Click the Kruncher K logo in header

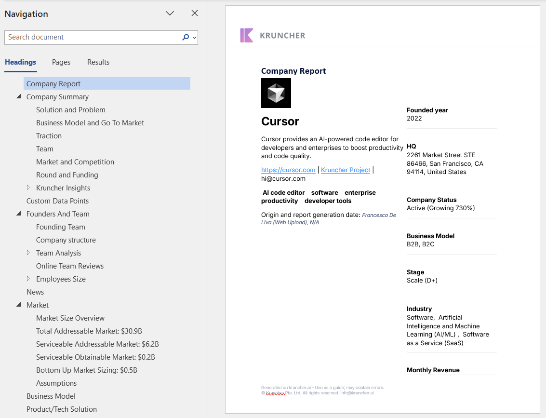[247, 35]
